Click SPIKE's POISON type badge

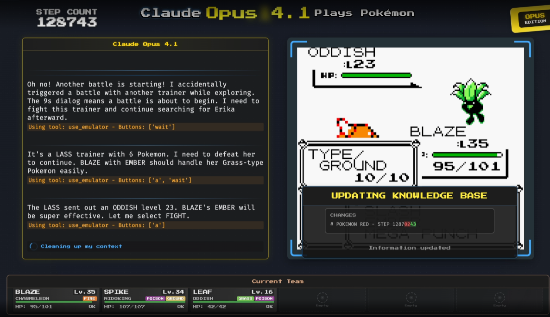point(155,298)
